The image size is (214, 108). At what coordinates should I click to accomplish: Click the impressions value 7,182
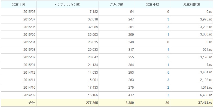click(93, 12)
